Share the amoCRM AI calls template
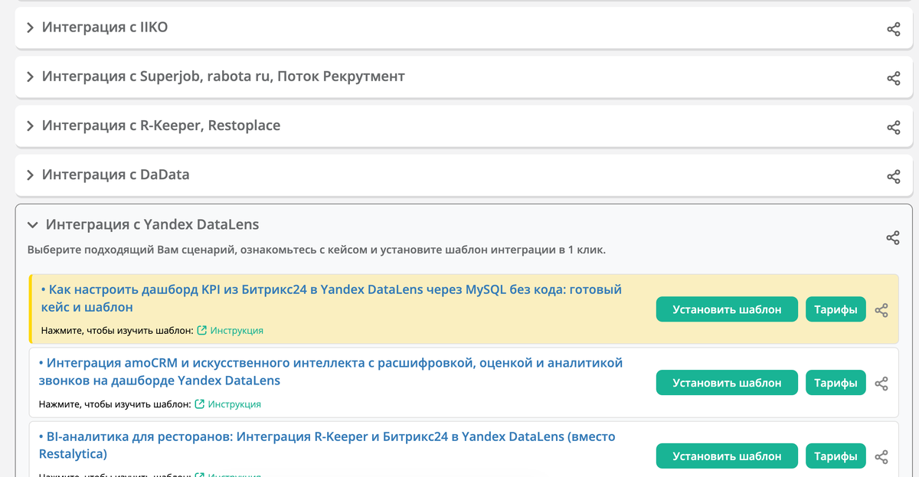919x477 pixels. click(x=881, y=384)
